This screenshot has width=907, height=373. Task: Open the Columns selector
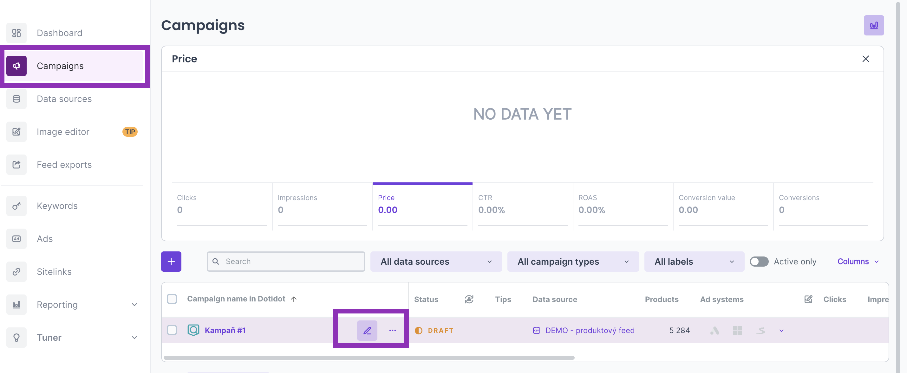click(858, 261)
